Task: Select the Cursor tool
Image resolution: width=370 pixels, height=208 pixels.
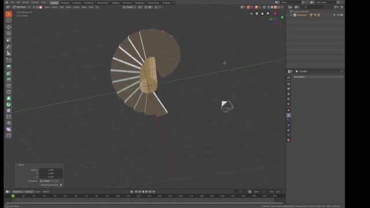Action: [9, 21]
